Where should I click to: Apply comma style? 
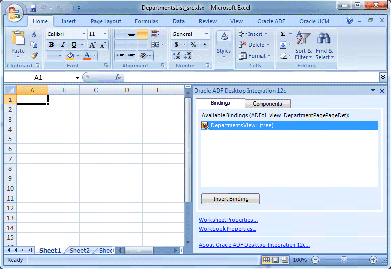click(205, 45)
